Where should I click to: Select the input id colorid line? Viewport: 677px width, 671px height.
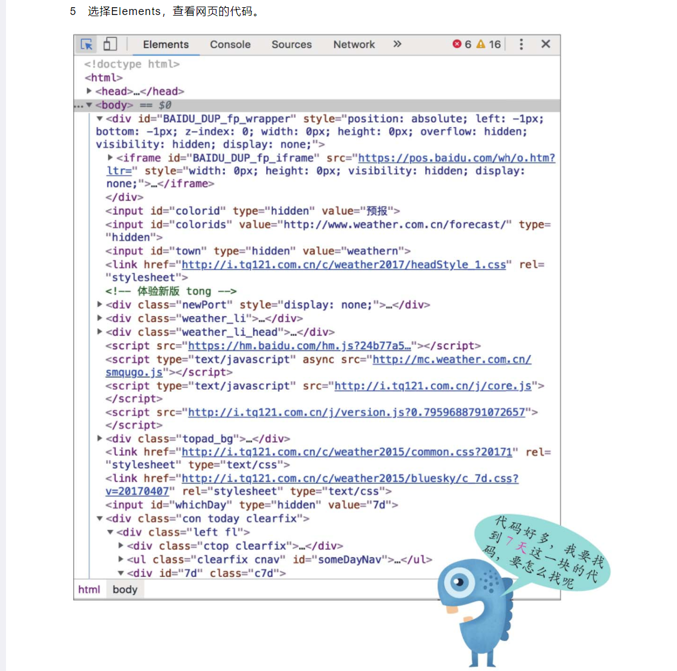point(252,211)
